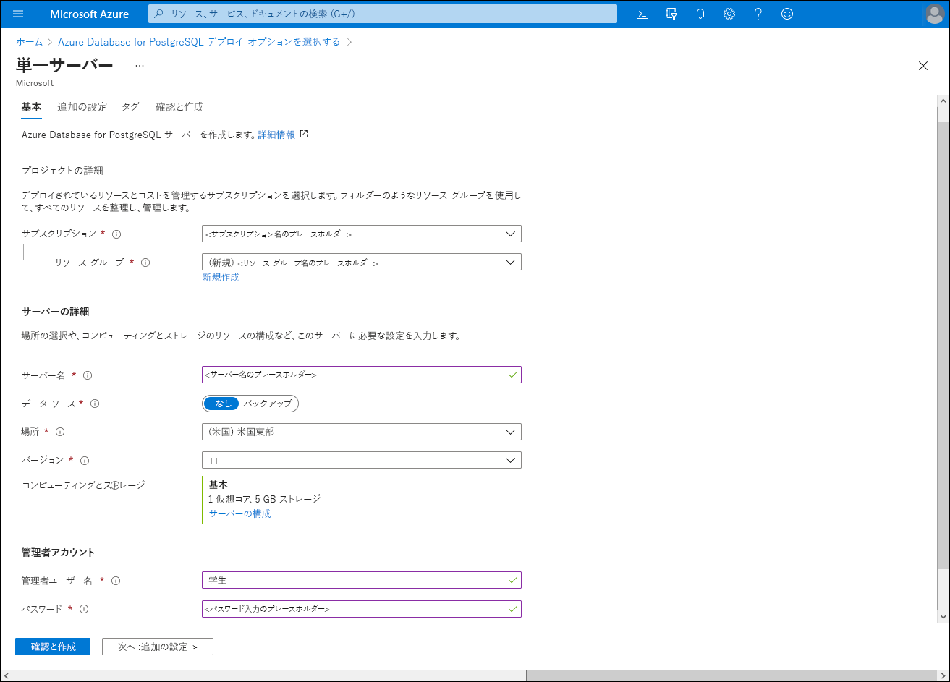Click the info icon next to バージョン
The image size is (950, 682).
(x=85, y=461)
